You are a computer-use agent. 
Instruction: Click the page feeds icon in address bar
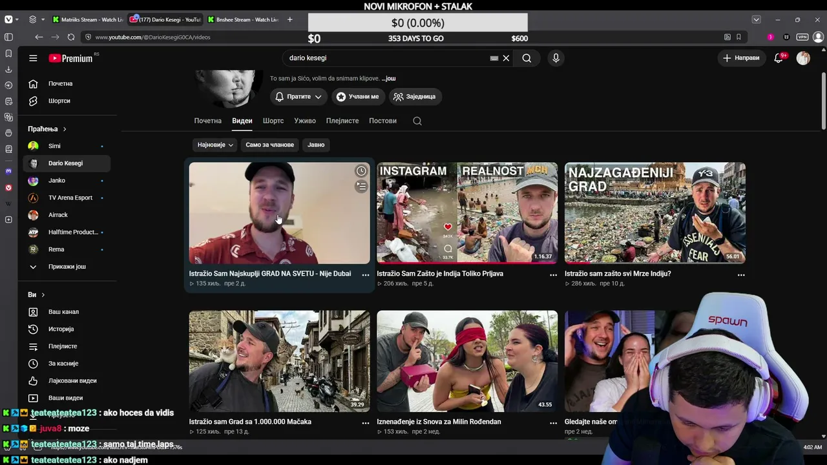[x=728, y=37]
